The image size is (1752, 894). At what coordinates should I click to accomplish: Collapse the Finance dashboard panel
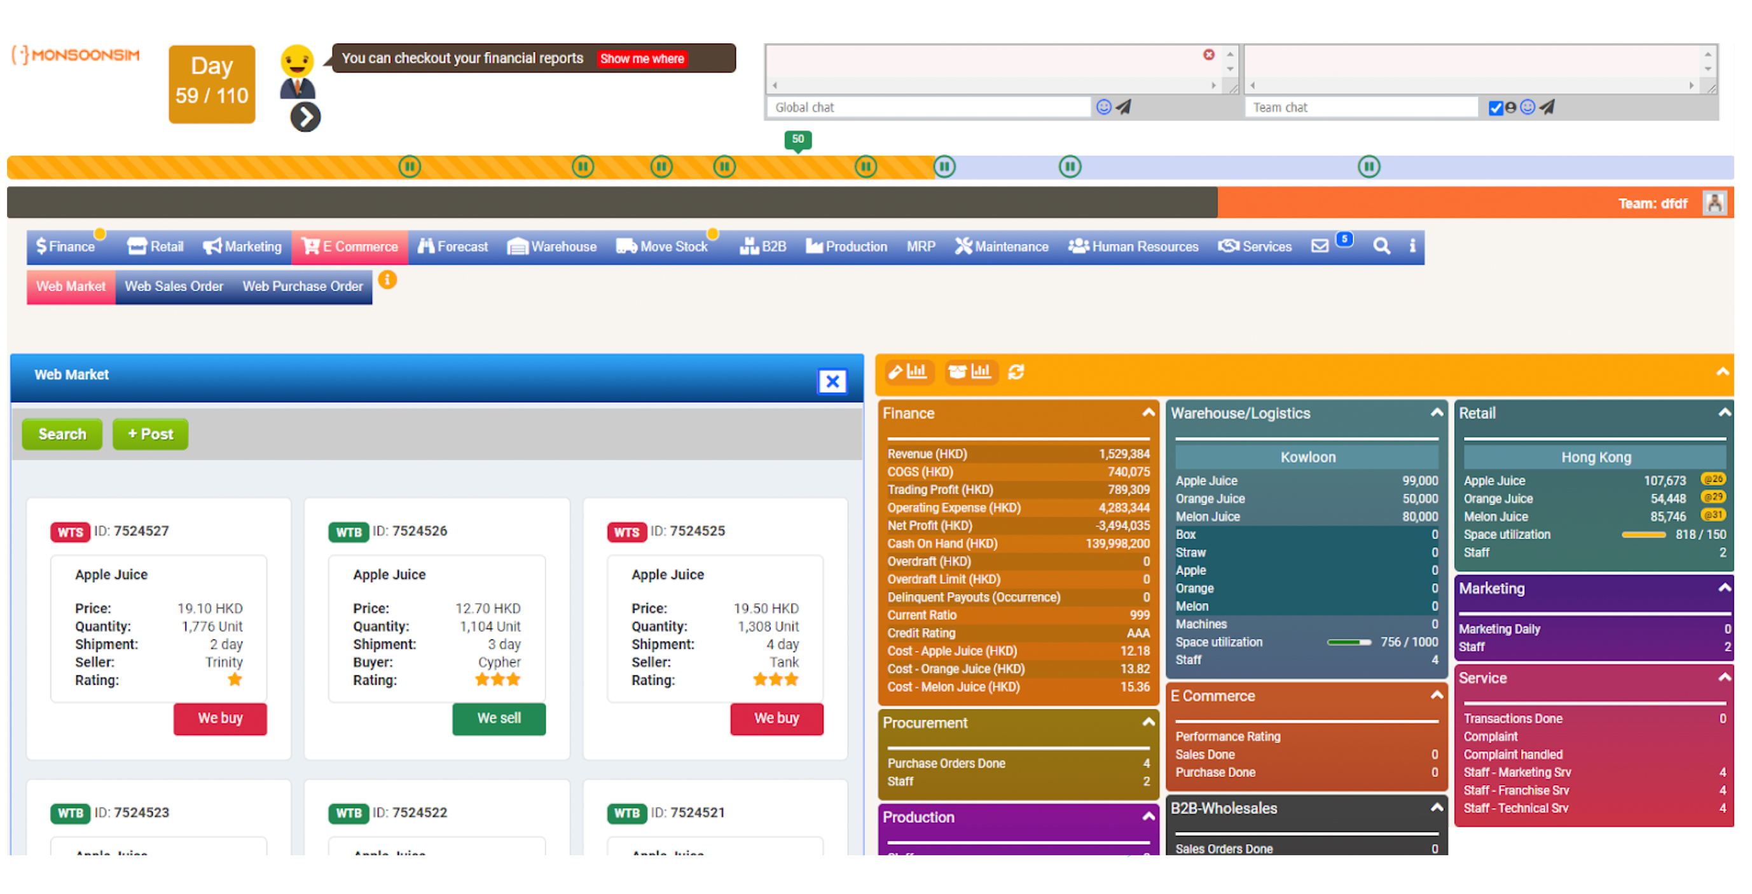[x=1148, y=412]
